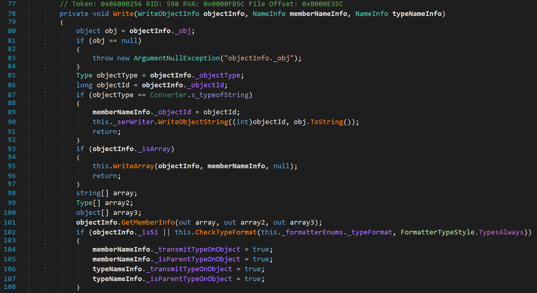Click WriteObjectInfo type in the method signature
The height and width of the screenshot is (293, 537).
(168, 14)
